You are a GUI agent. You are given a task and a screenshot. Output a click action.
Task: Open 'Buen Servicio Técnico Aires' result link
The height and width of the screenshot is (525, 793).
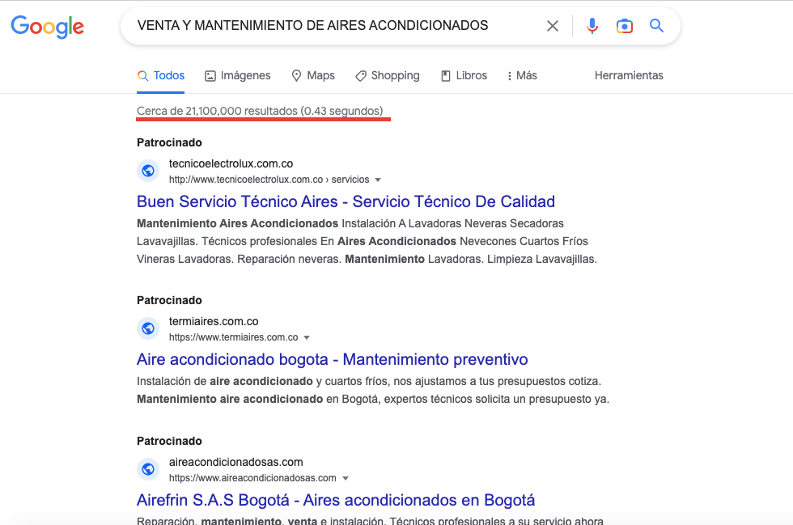point(346,201)
